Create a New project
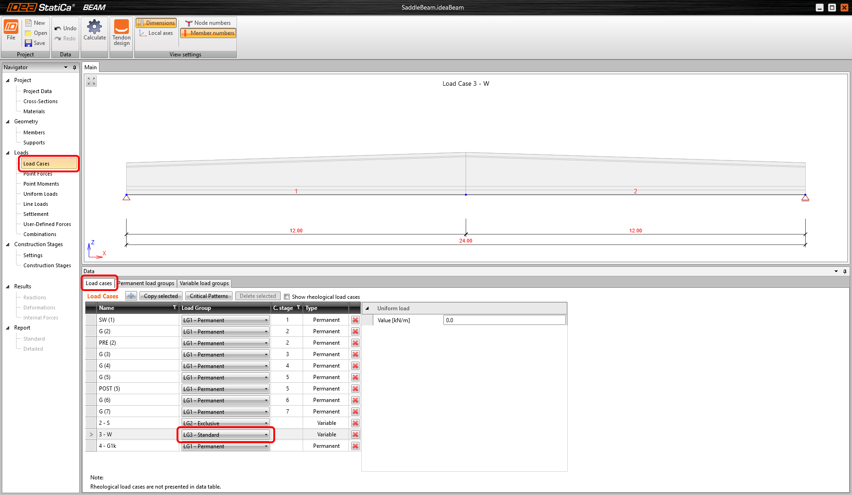Viewport: 852px width, 495px height. [x=35, y=23]
